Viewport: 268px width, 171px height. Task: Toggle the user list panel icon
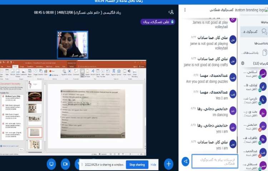point(171,12)
